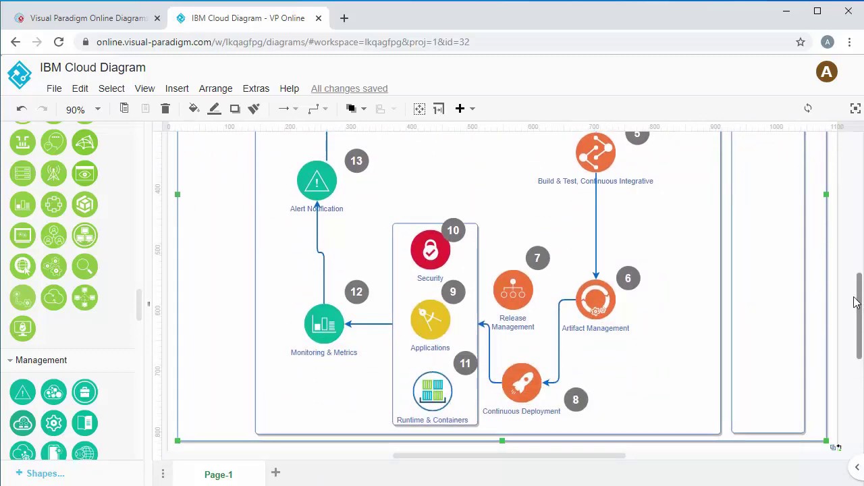The width and height of the screenshot is (864, 486).
Task: Pick the green eye window palette shape
Action: pyautogui.click(x=84, y=173)
